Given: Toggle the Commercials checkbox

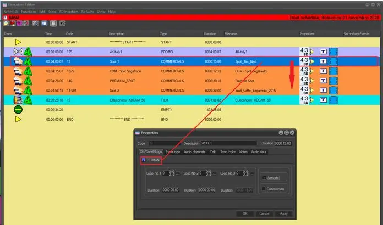Looking at the screenshot, I should pyautogui.click(x=264, y=189).
